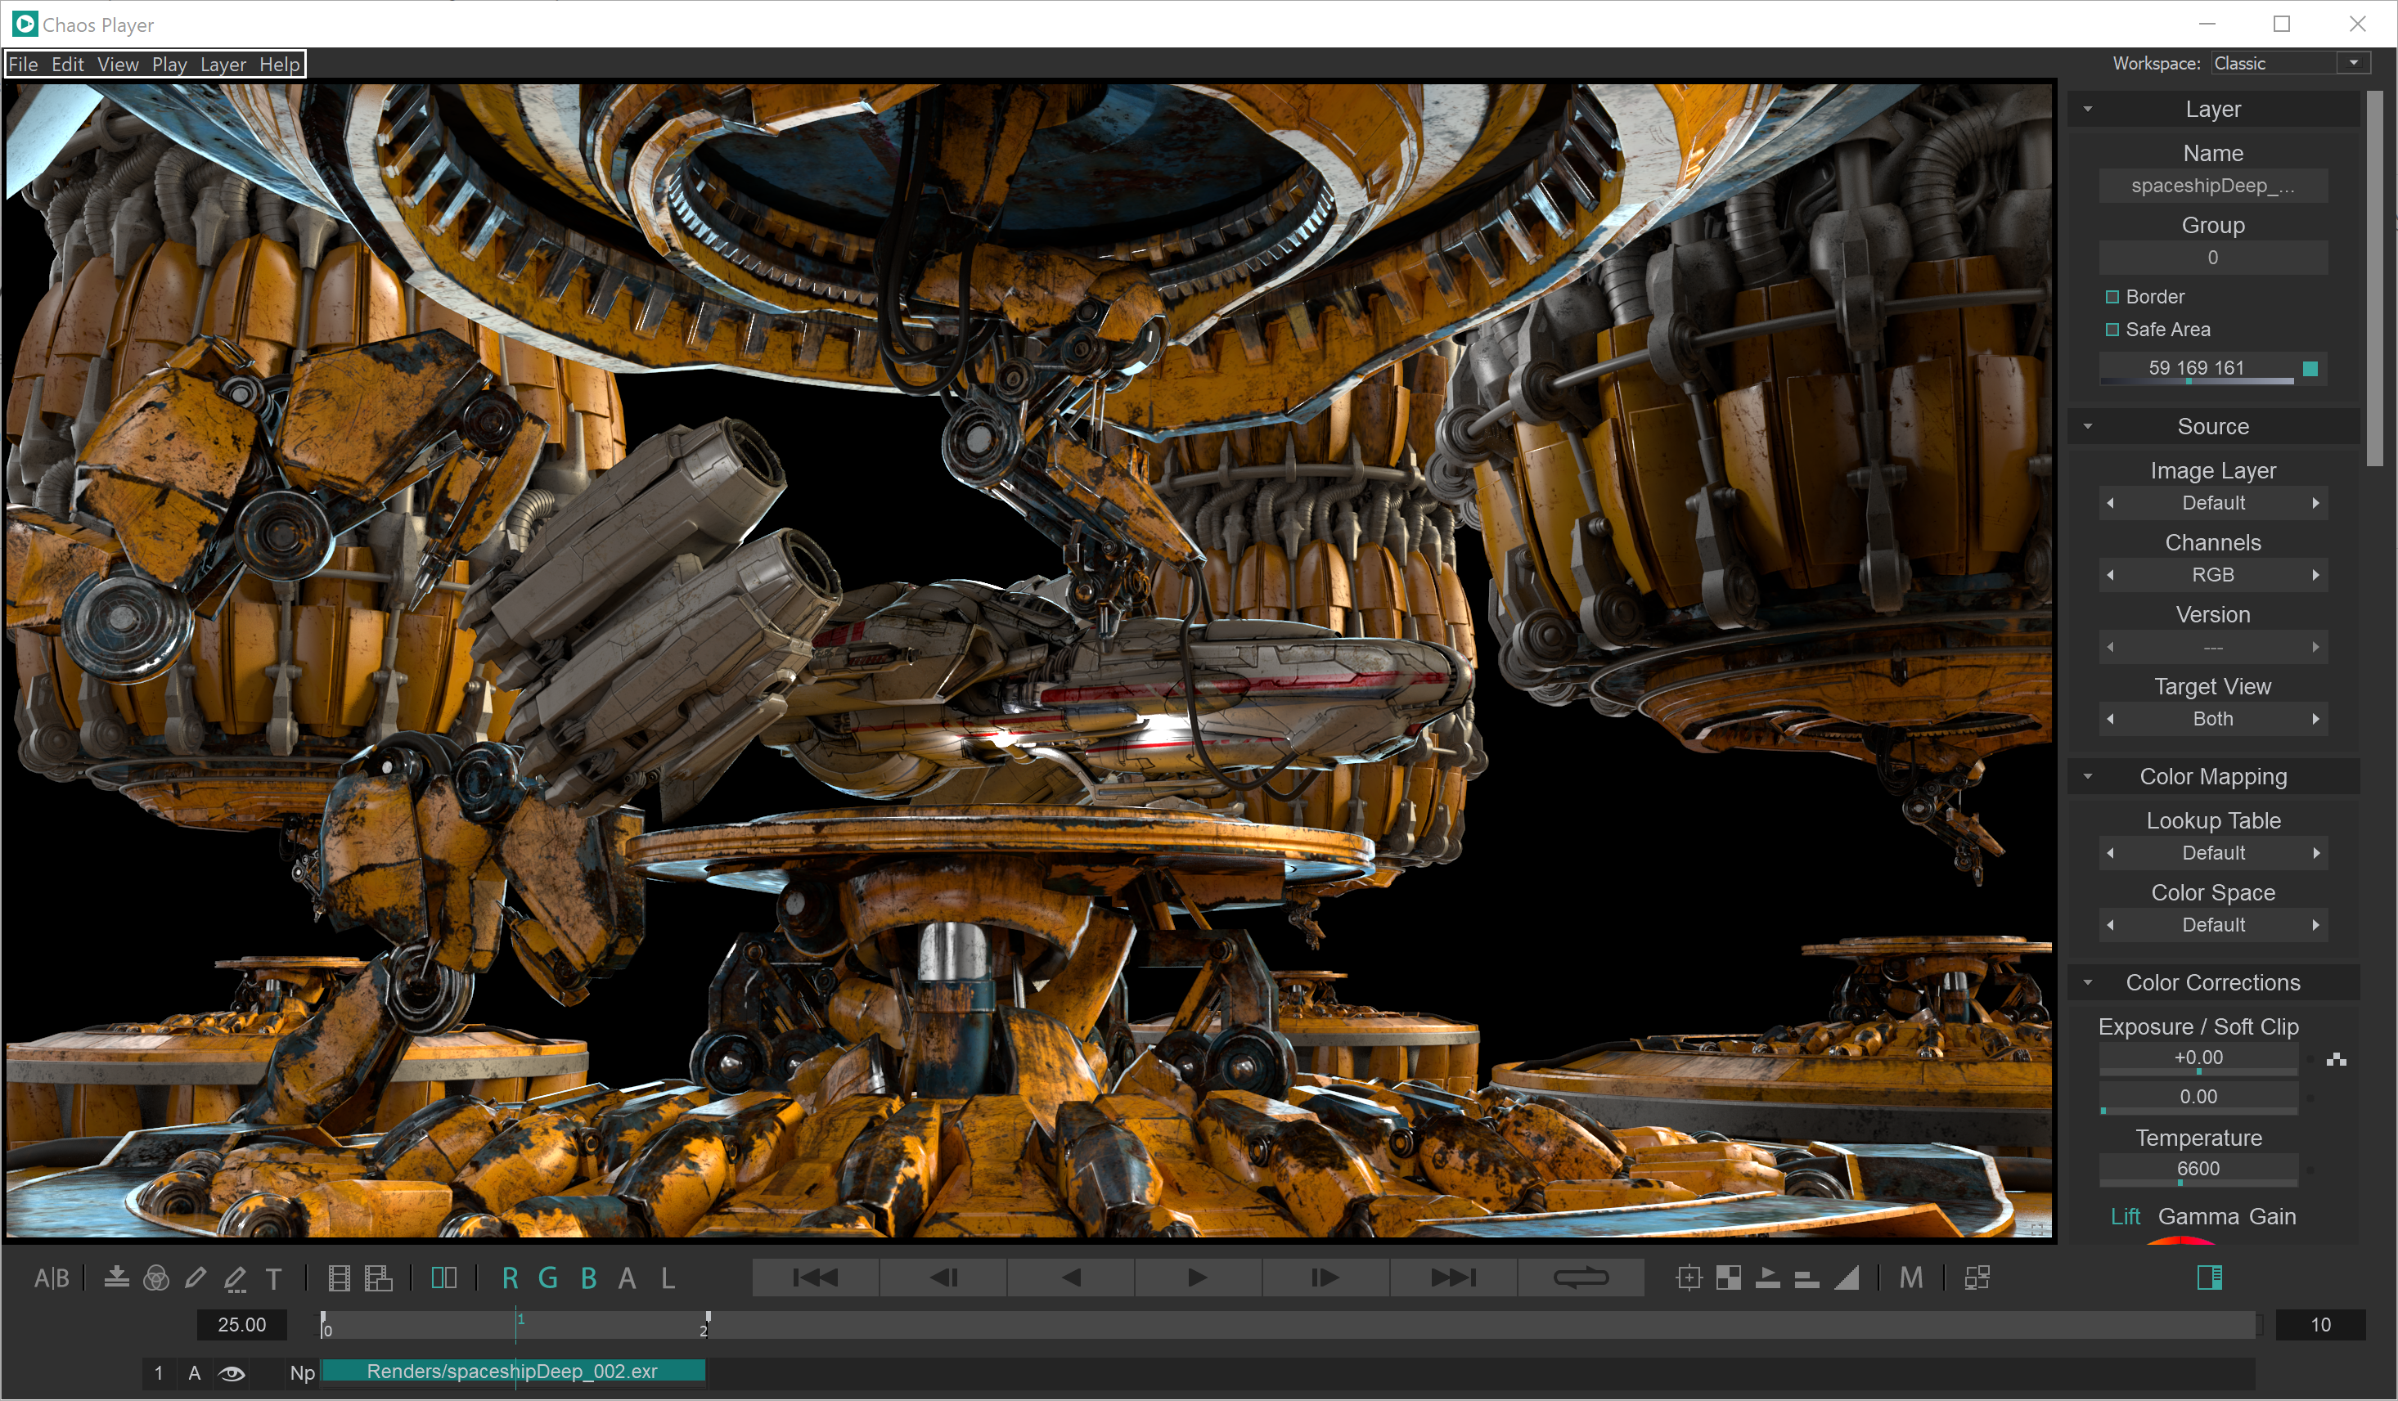Click the teal layer color swatch
Screen dimensions: 2398x1401
coord(2310,368)
